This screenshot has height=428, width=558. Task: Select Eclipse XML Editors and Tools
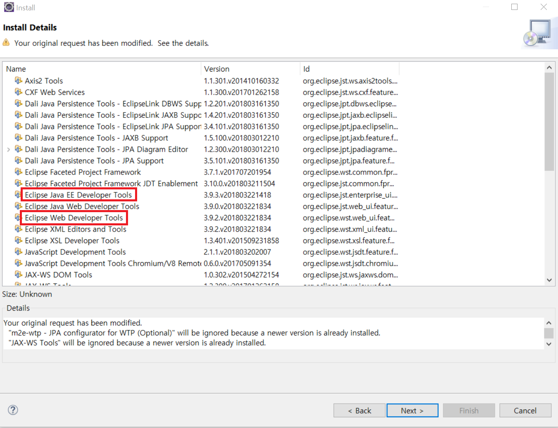[76, 229]
